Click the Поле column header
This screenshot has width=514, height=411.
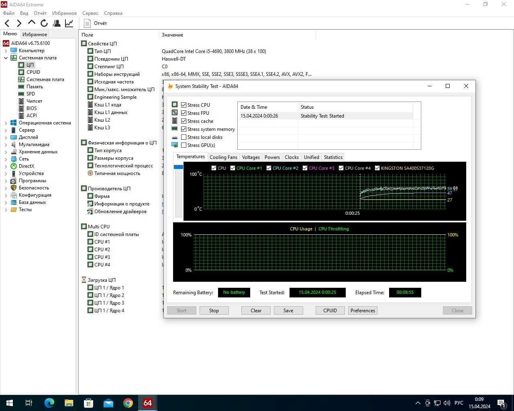tap(87, 35)
